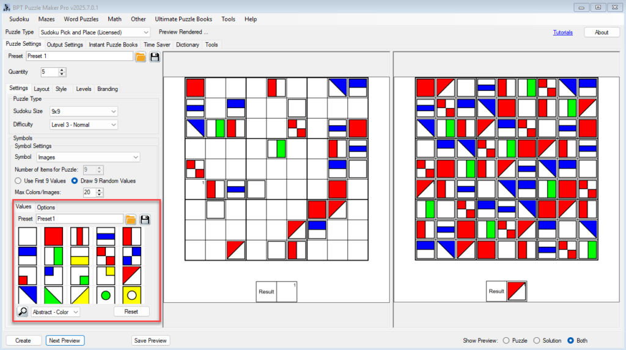Select the green circle image value
This screenshot has height=350, width=626.
pyautogui.click(x=106, y=295)
